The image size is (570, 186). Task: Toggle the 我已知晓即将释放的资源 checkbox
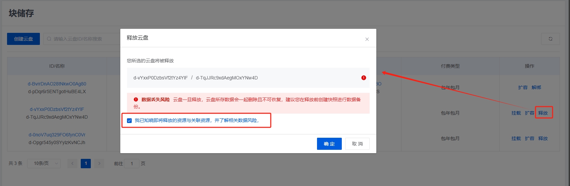[x=129, y=121]
